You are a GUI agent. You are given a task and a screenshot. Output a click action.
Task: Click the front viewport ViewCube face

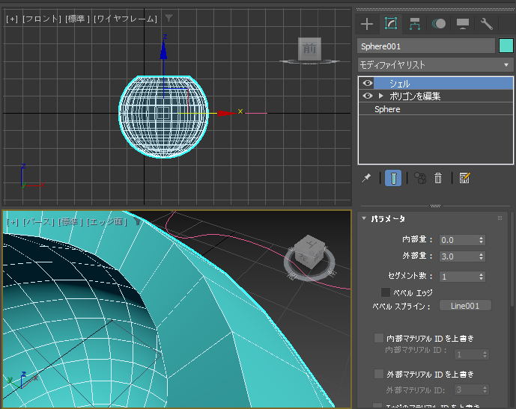click(309, 49)
